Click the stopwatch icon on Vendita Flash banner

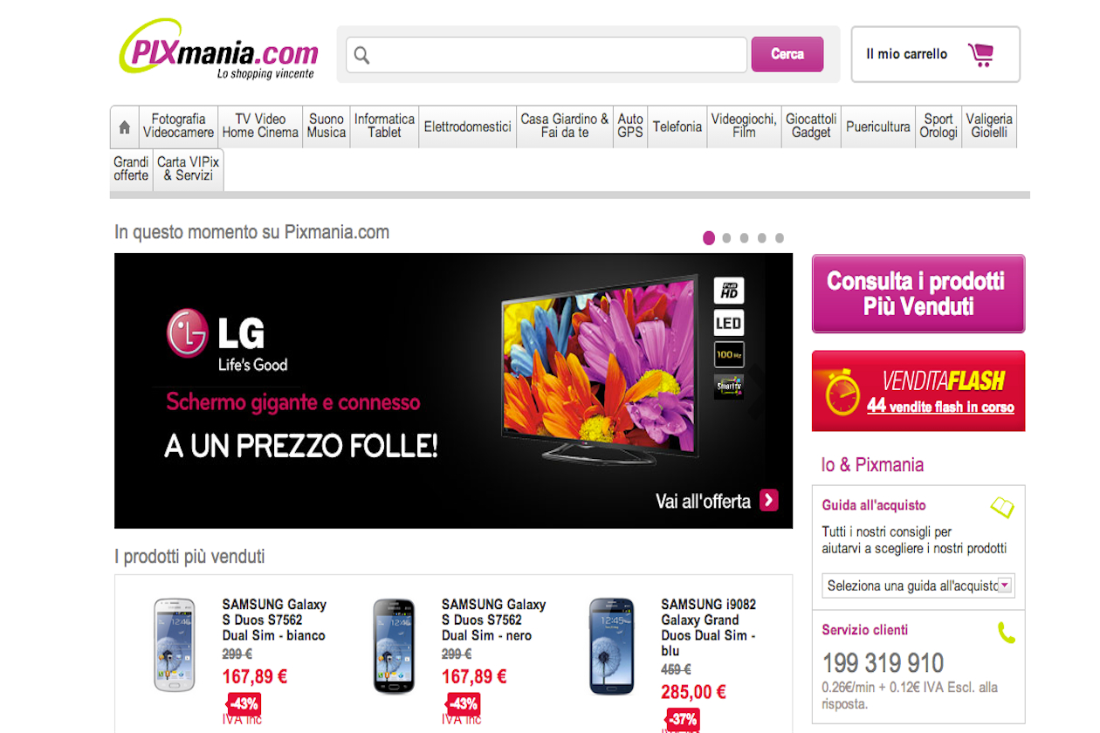point(843,392)
